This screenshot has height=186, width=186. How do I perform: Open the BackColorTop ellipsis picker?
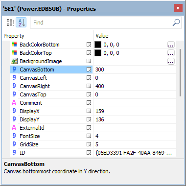tap(171, 53)
